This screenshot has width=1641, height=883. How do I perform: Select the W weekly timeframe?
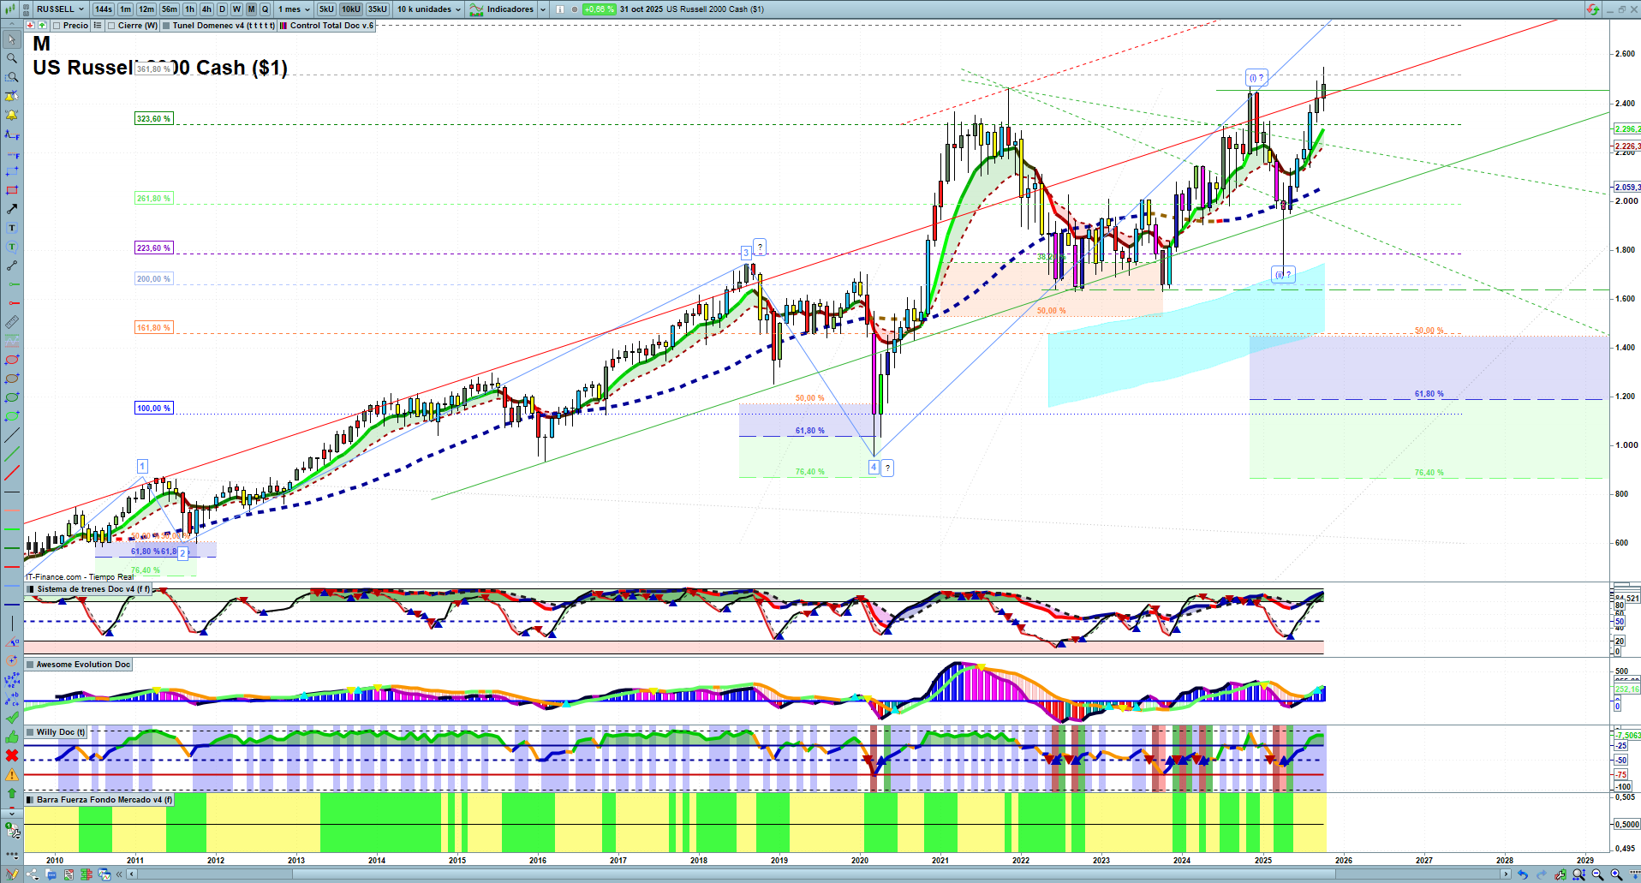pyautogui.click(x=237, y=9)
